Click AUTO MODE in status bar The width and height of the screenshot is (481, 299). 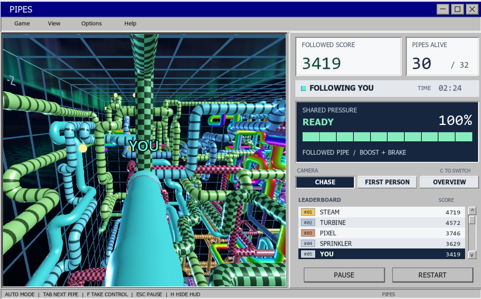pos(20,294)
